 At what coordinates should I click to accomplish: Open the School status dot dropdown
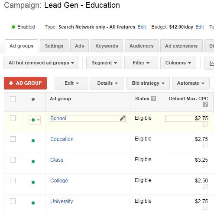coord(35,120)
